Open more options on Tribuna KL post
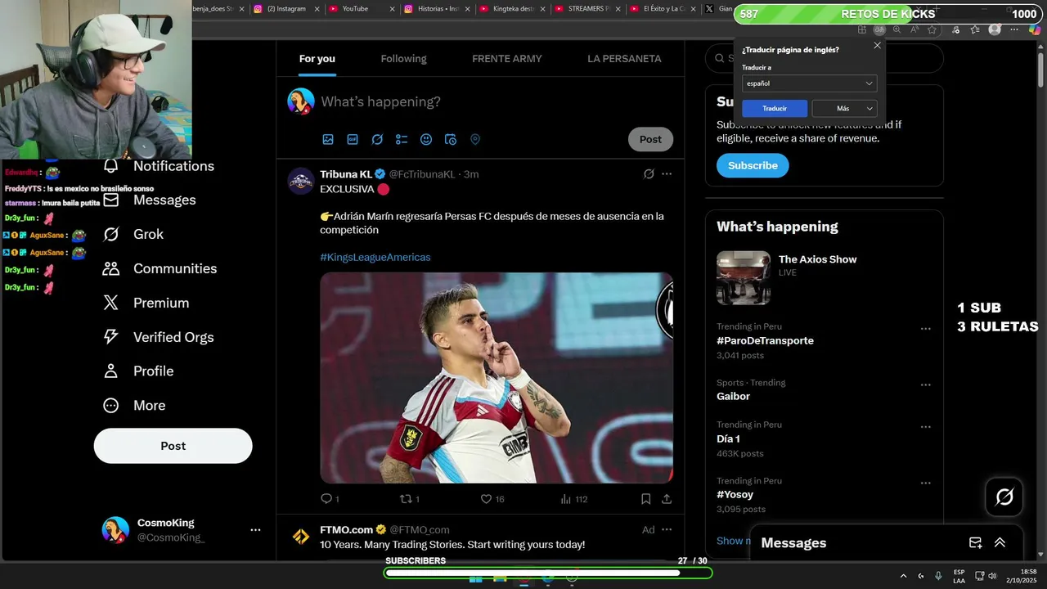1047x589 pixels. click(667, 174)
